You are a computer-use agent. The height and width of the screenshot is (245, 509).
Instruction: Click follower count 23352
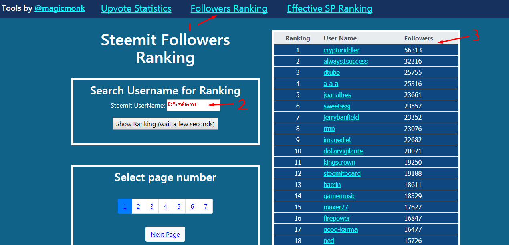pos(413,117)
